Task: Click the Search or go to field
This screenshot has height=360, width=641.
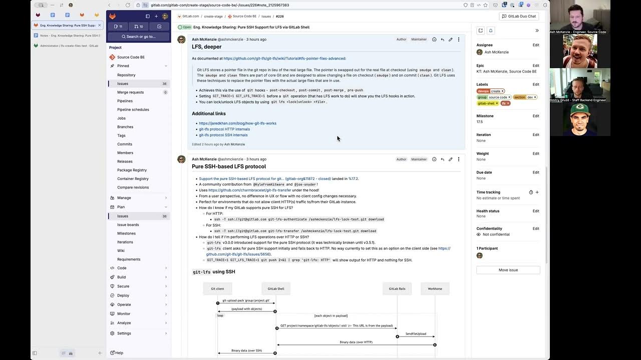Action: point(139,36)
